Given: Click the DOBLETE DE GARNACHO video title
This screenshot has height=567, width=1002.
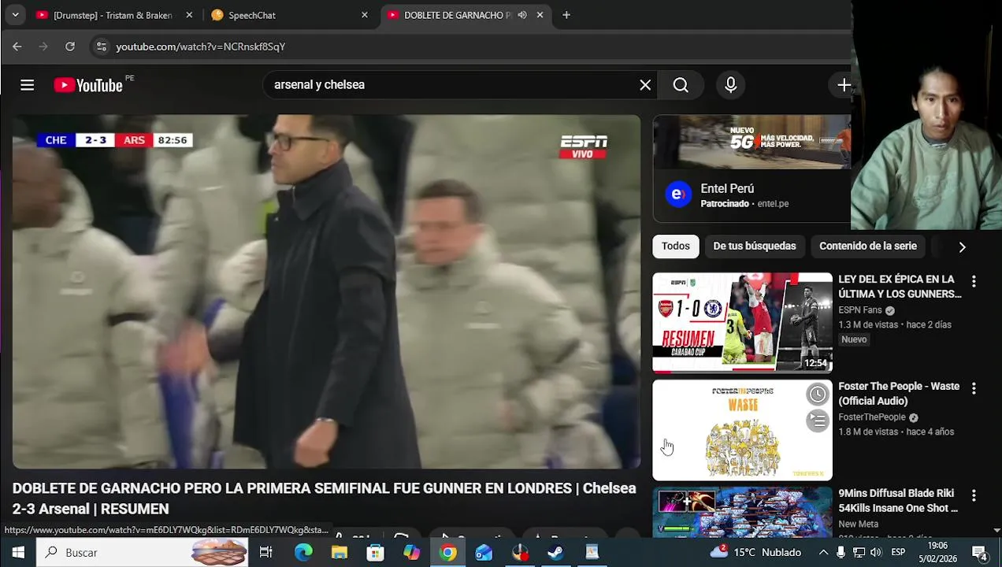Looking at the screenshot, I should (x=324, y=498).
